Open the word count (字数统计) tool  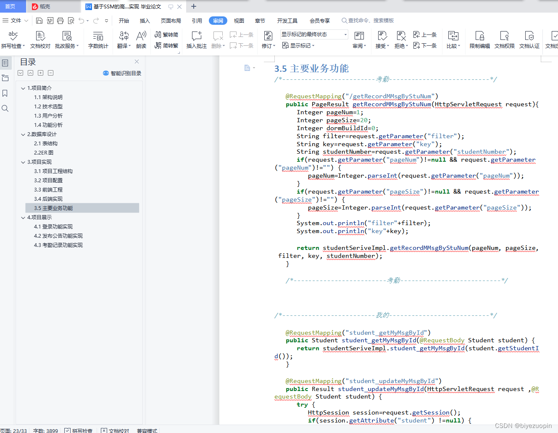point(98,36)
